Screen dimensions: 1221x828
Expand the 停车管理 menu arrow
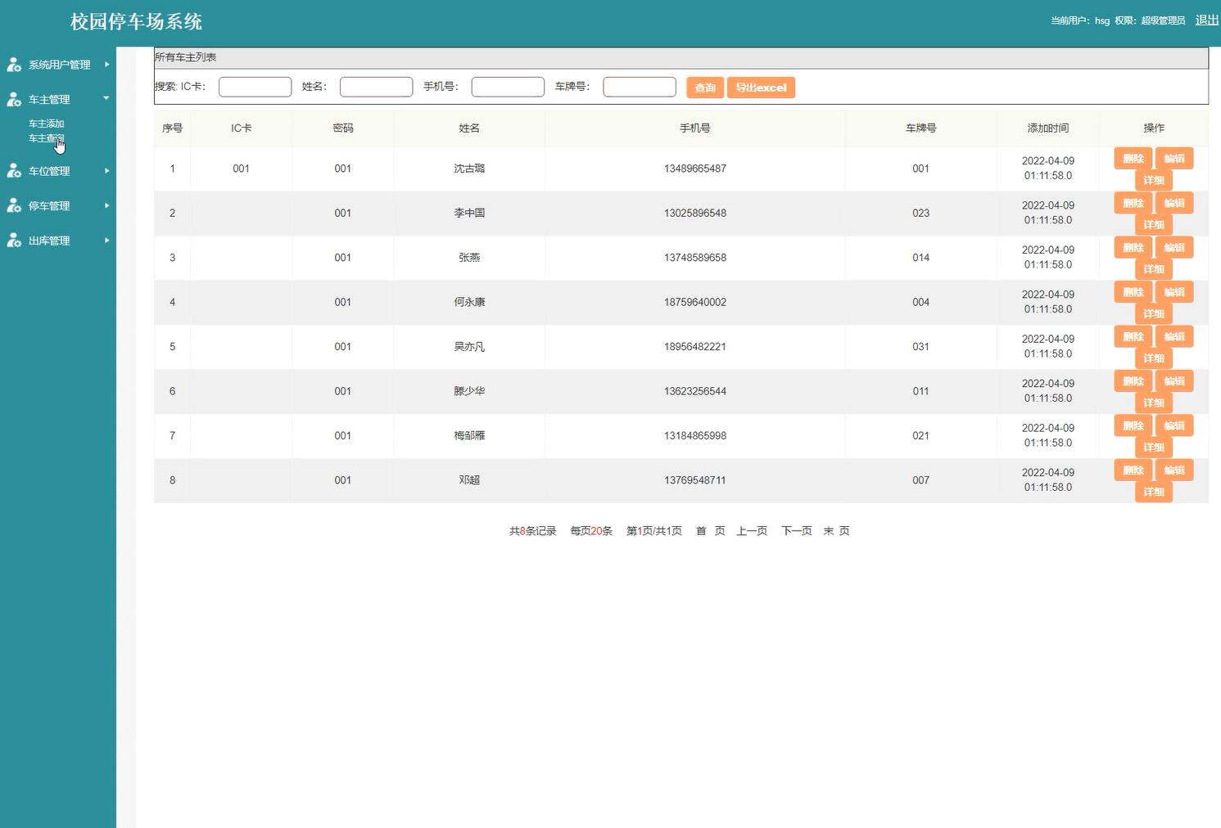click(x=106, y=206)
